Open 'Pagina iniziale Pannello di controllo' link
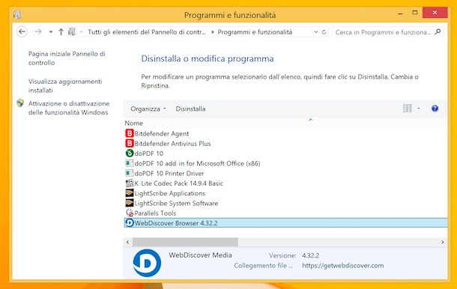457x289 pixels. 67,58
